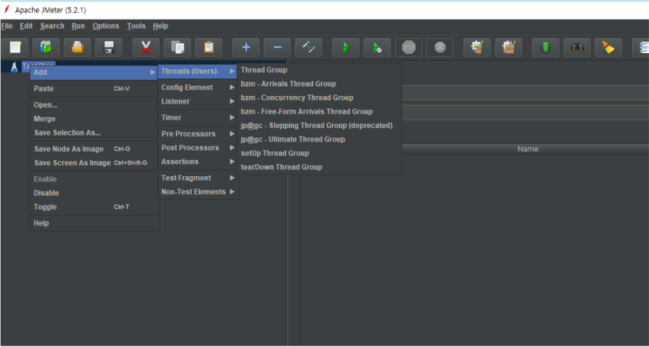Choose Save Node As Image
This screenshot has height=347, width=649.
pos(94,149)
